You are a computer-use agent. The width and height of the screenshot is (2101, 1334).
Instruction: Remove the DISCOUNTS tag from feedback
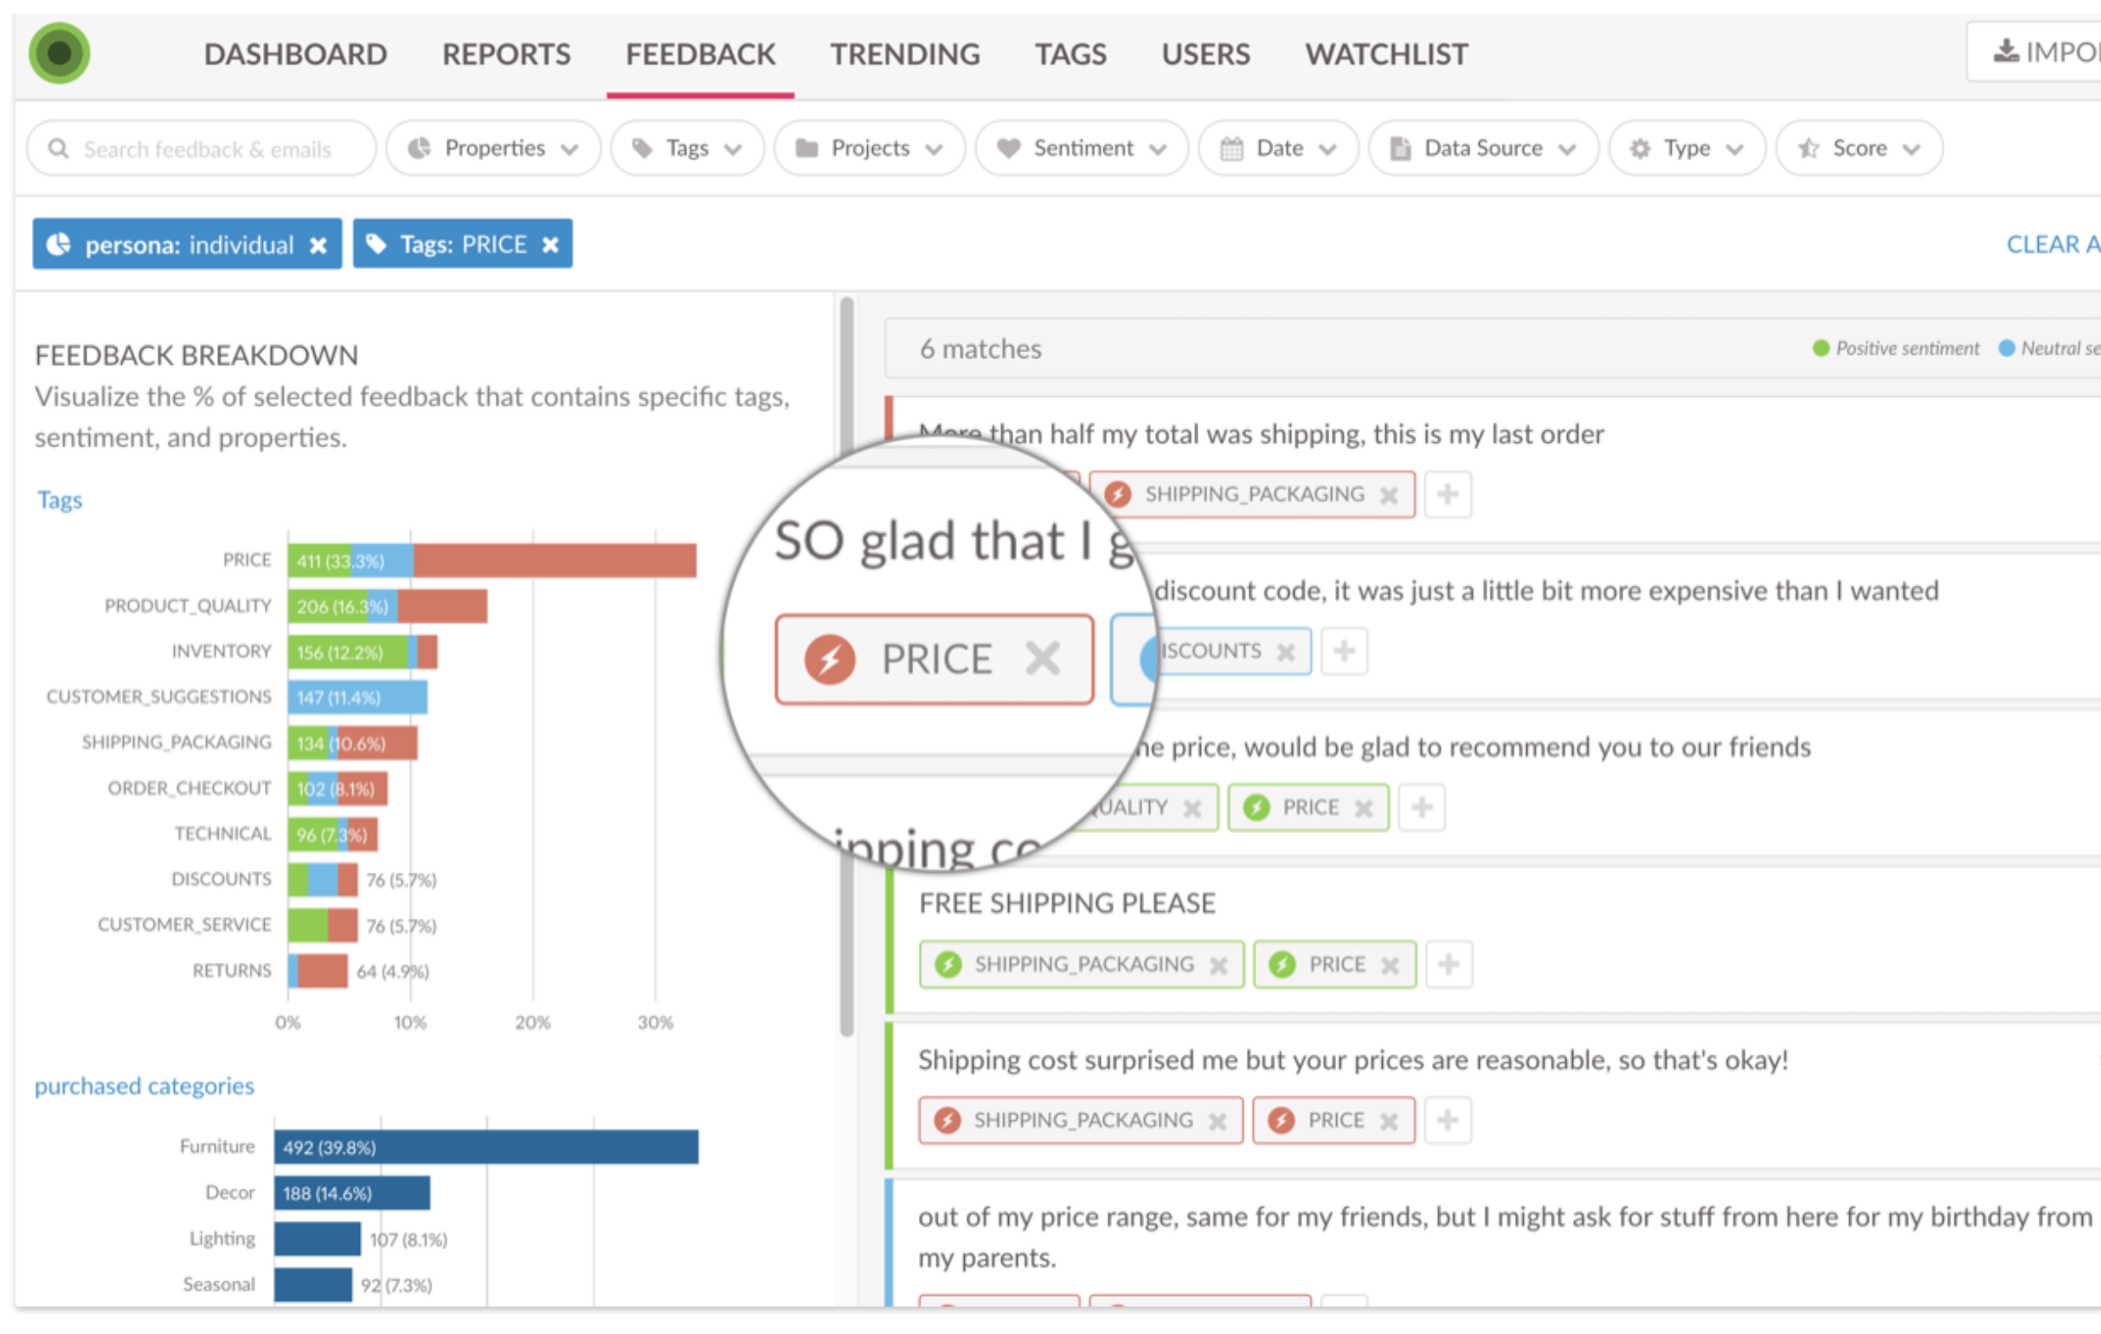(1285, 651)
